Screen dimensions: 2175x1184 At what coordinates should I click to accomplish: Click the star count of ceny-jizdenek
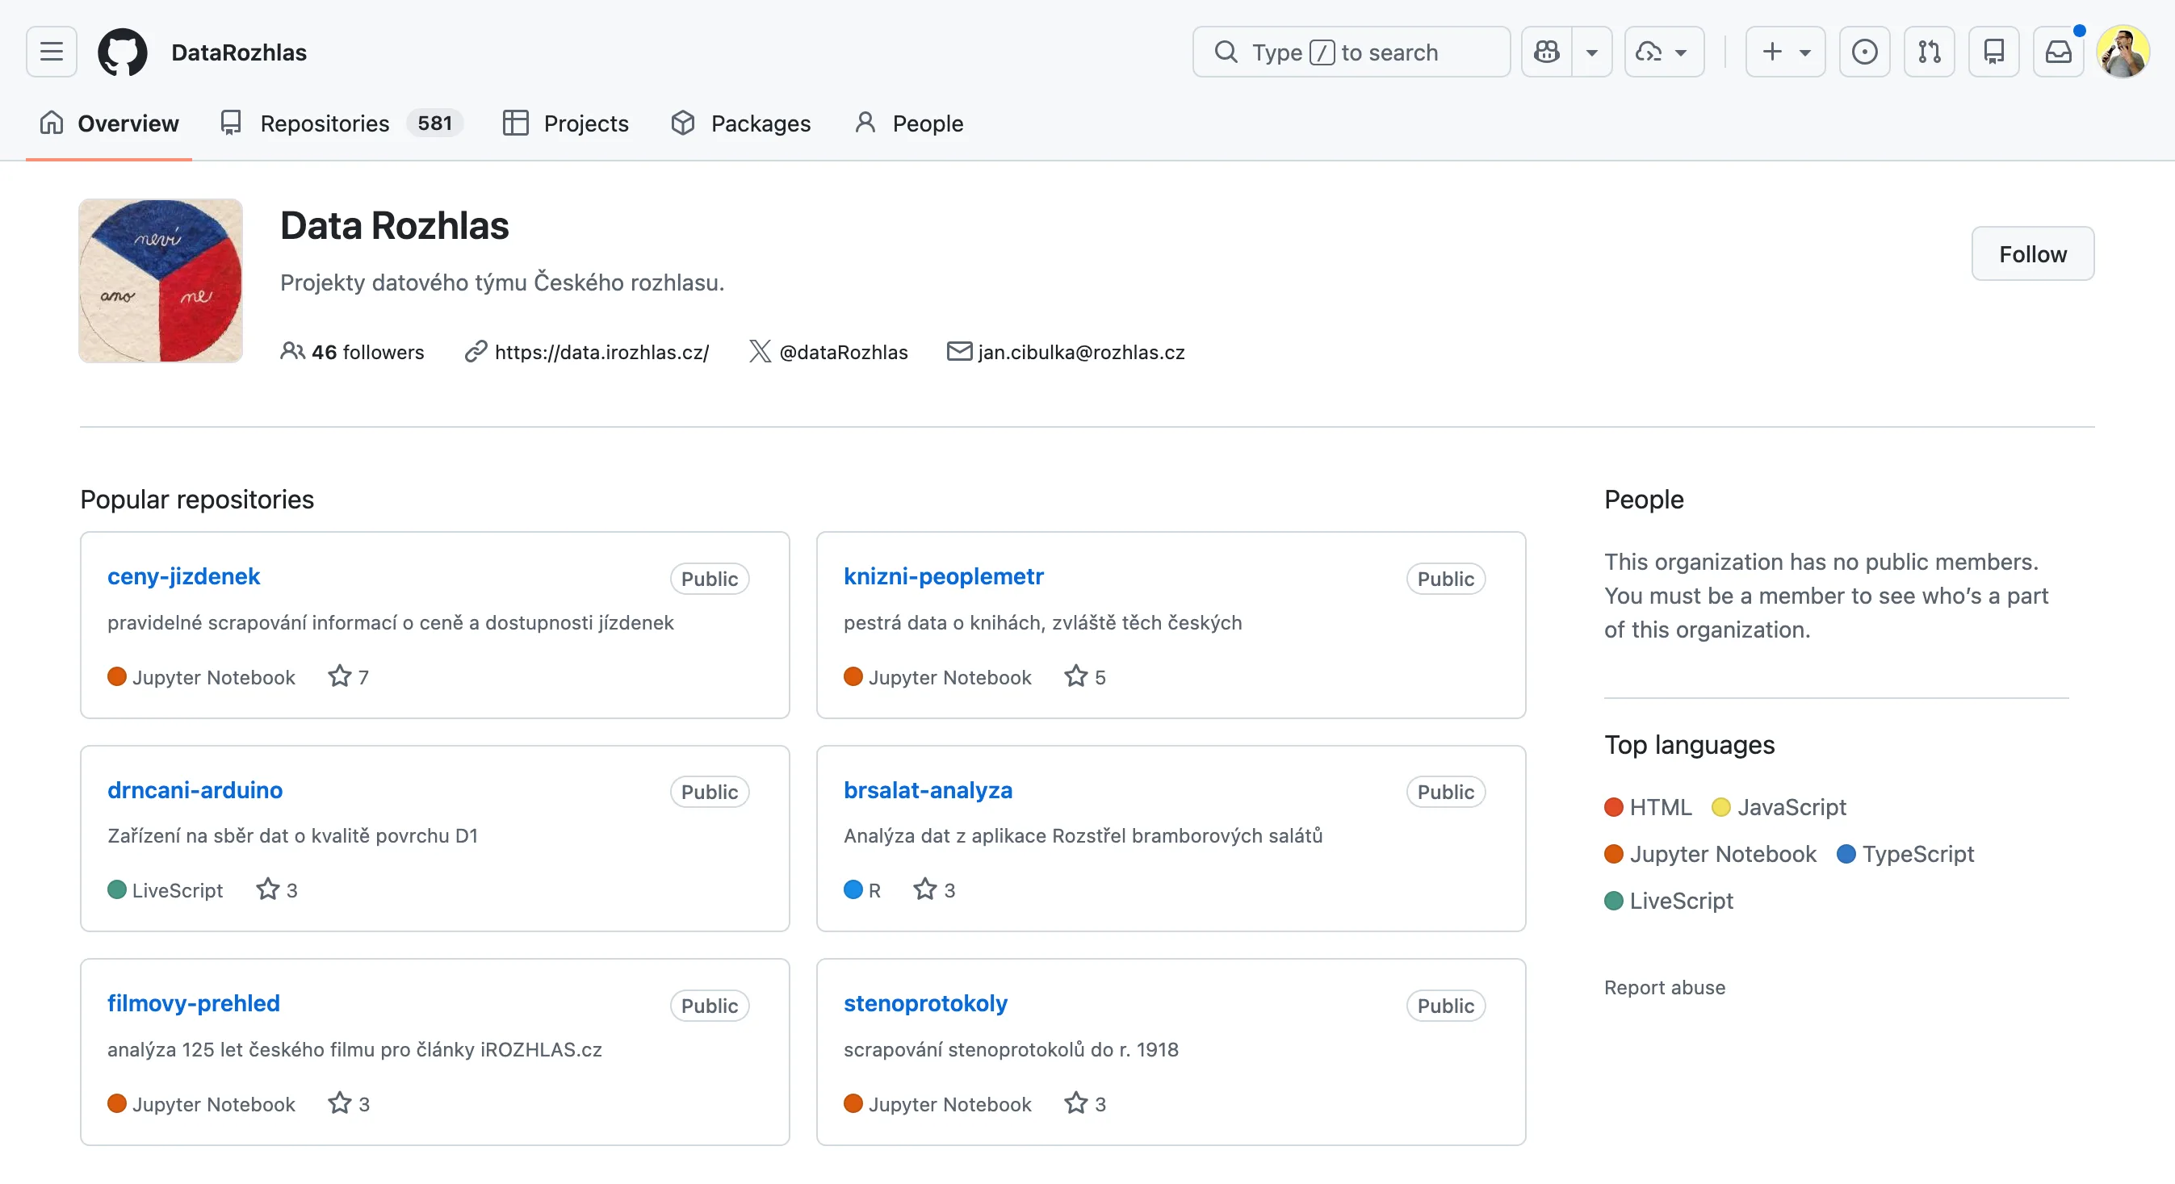tap(349, 677)
